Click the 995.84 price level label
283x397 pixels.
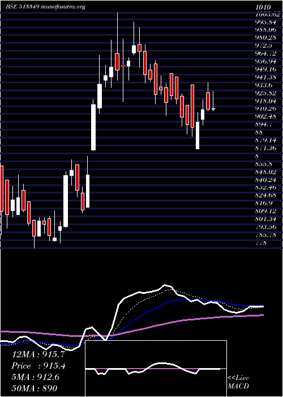(266, 22)
